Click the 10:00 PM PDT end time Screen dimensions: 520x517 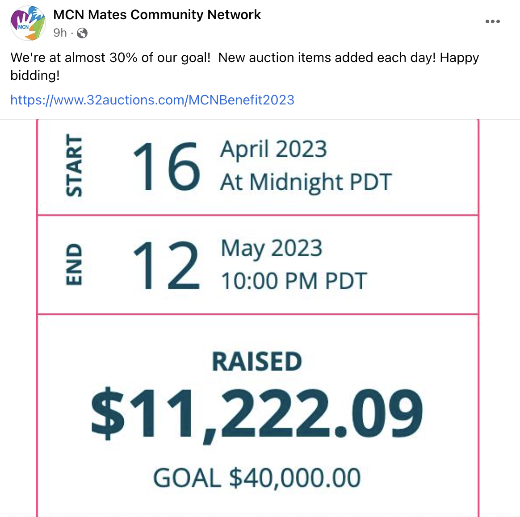coord(294,281)
